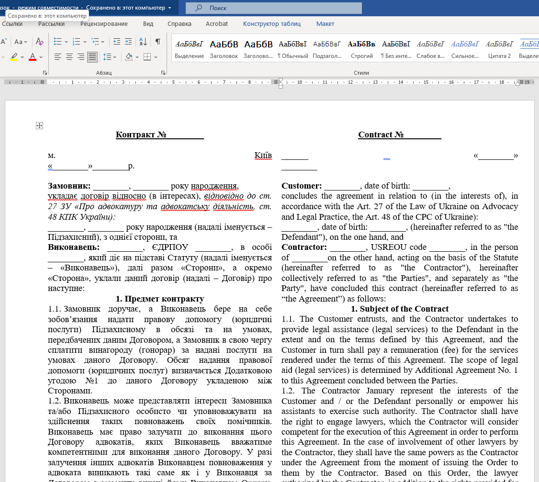Align text to the left
This screenshot has height=482, width=539.
click(x=58, y=57)
